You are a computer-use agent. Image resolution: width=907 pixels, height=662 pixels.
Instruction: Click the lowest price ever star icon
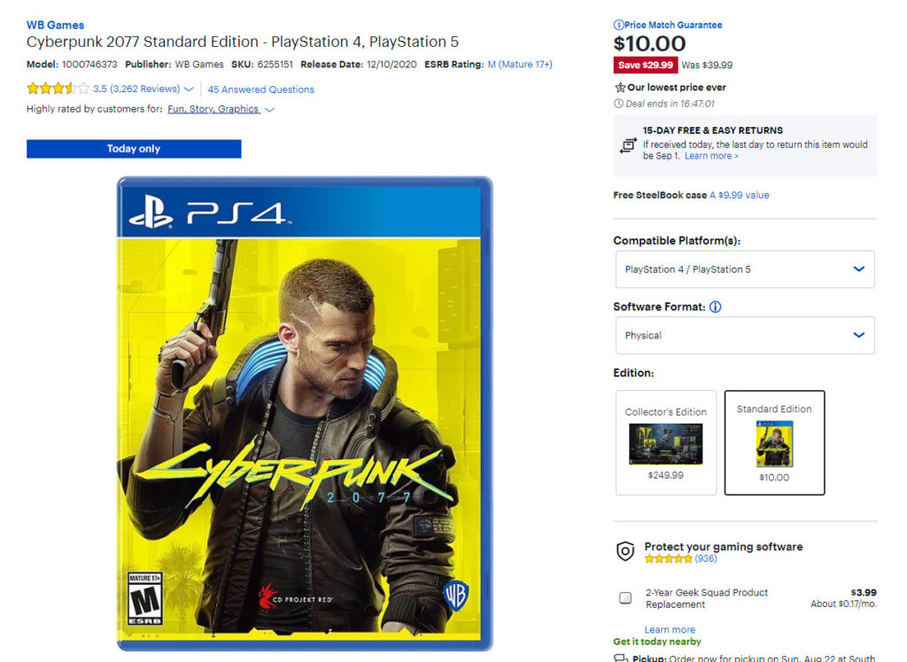tap(620, 88)
